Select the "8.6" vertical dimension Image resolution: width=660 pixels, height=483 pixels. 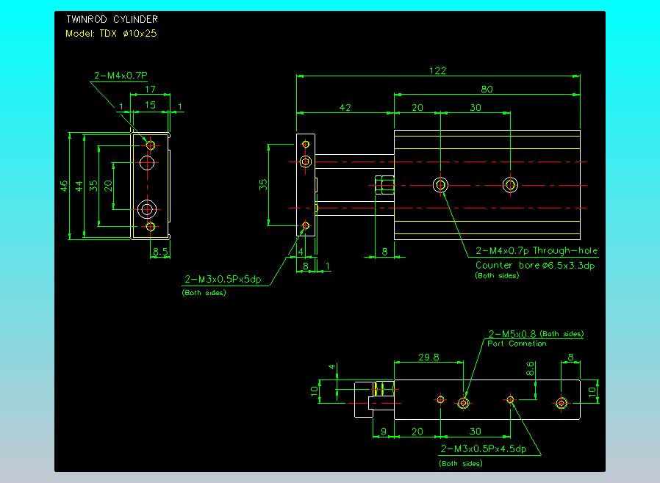(x=530, y=368)
